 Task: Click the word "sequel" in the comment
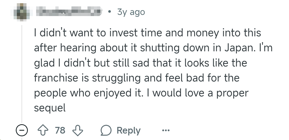[50, 108]
